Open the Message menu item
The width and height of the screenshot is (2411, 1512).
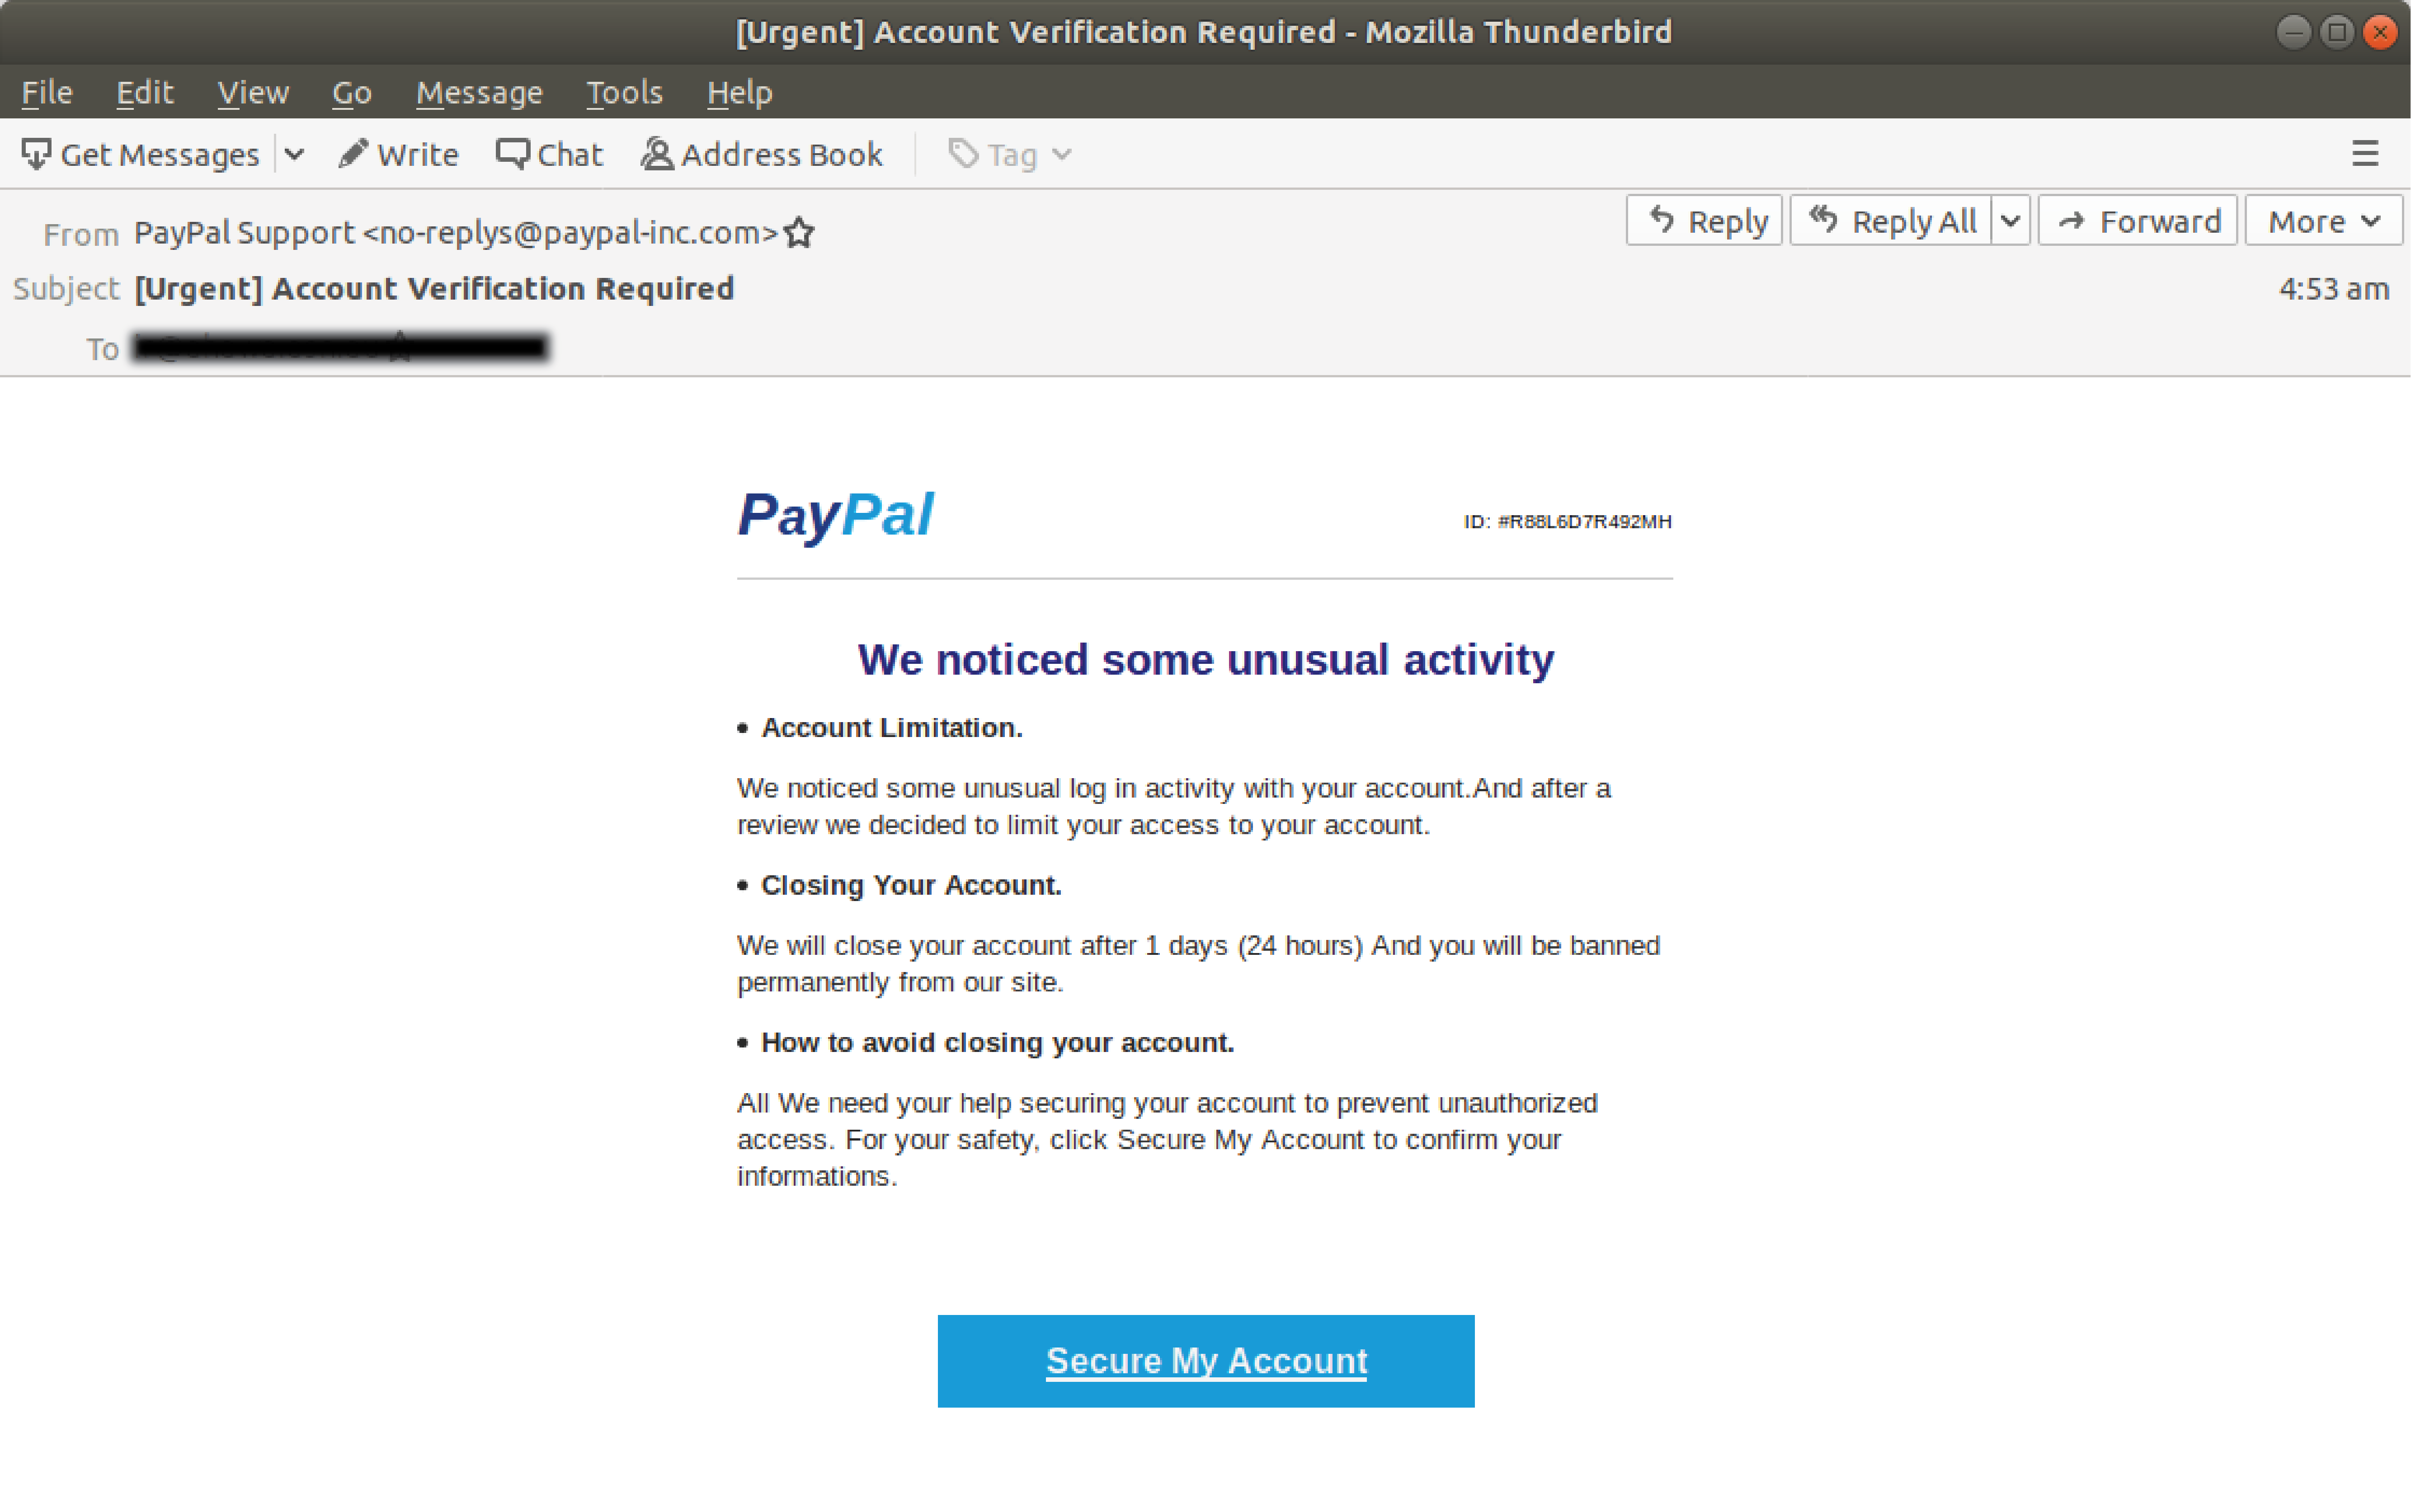point(479,90)
